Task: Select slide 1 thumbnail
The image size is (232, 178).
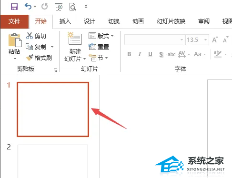Action: (x=53, y=109)
